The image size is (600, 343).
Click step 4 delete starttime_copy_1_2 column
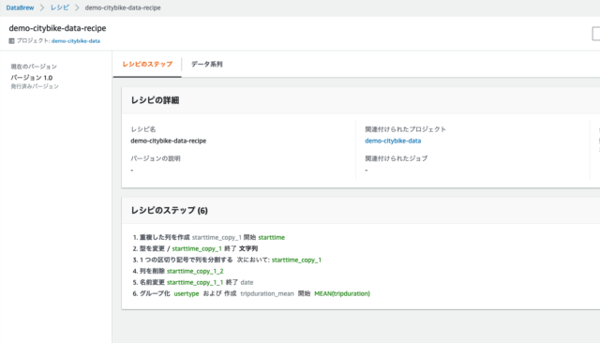coord(178,271)
